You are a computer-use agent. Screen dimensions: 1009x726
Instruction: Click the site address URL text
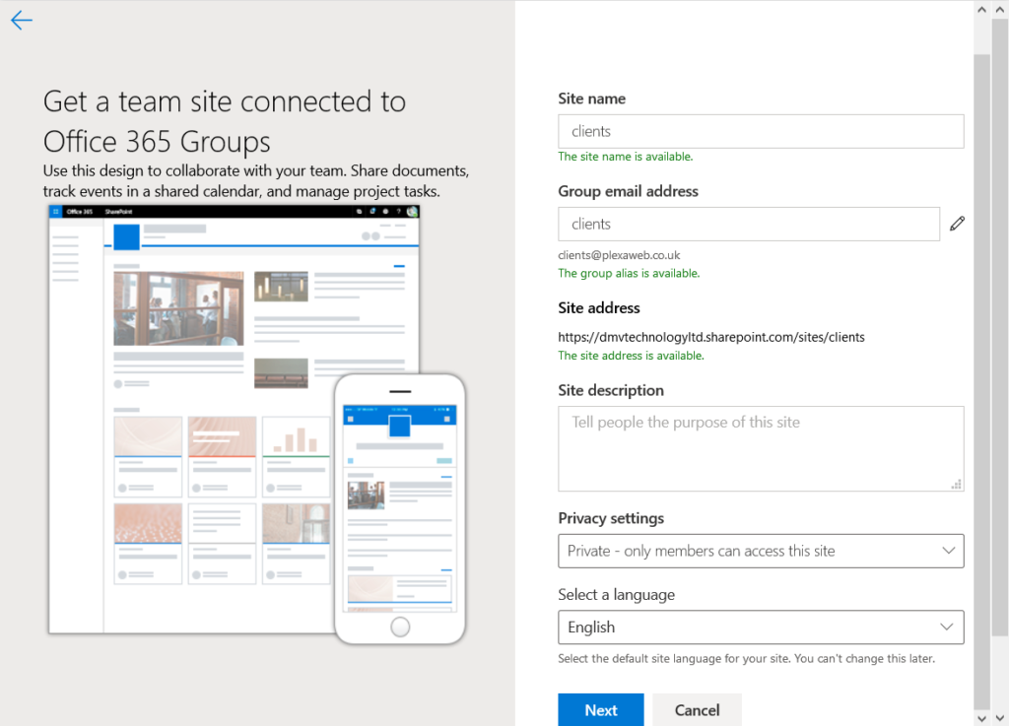pyautogui.click(x=710, y=337)
